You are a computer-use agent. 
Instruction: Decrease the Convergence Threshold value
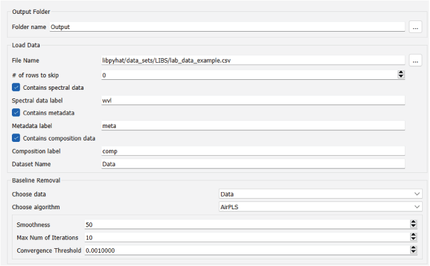pos(413,253)
